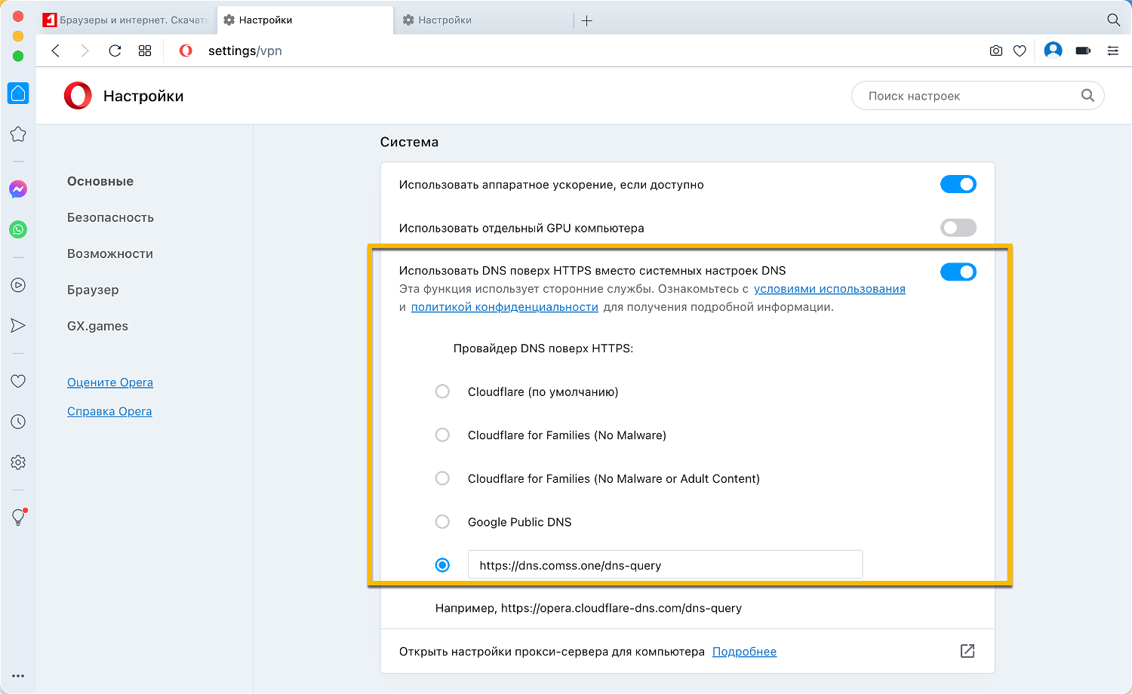Click the speed dial grid icon

(x=145, y=51)
